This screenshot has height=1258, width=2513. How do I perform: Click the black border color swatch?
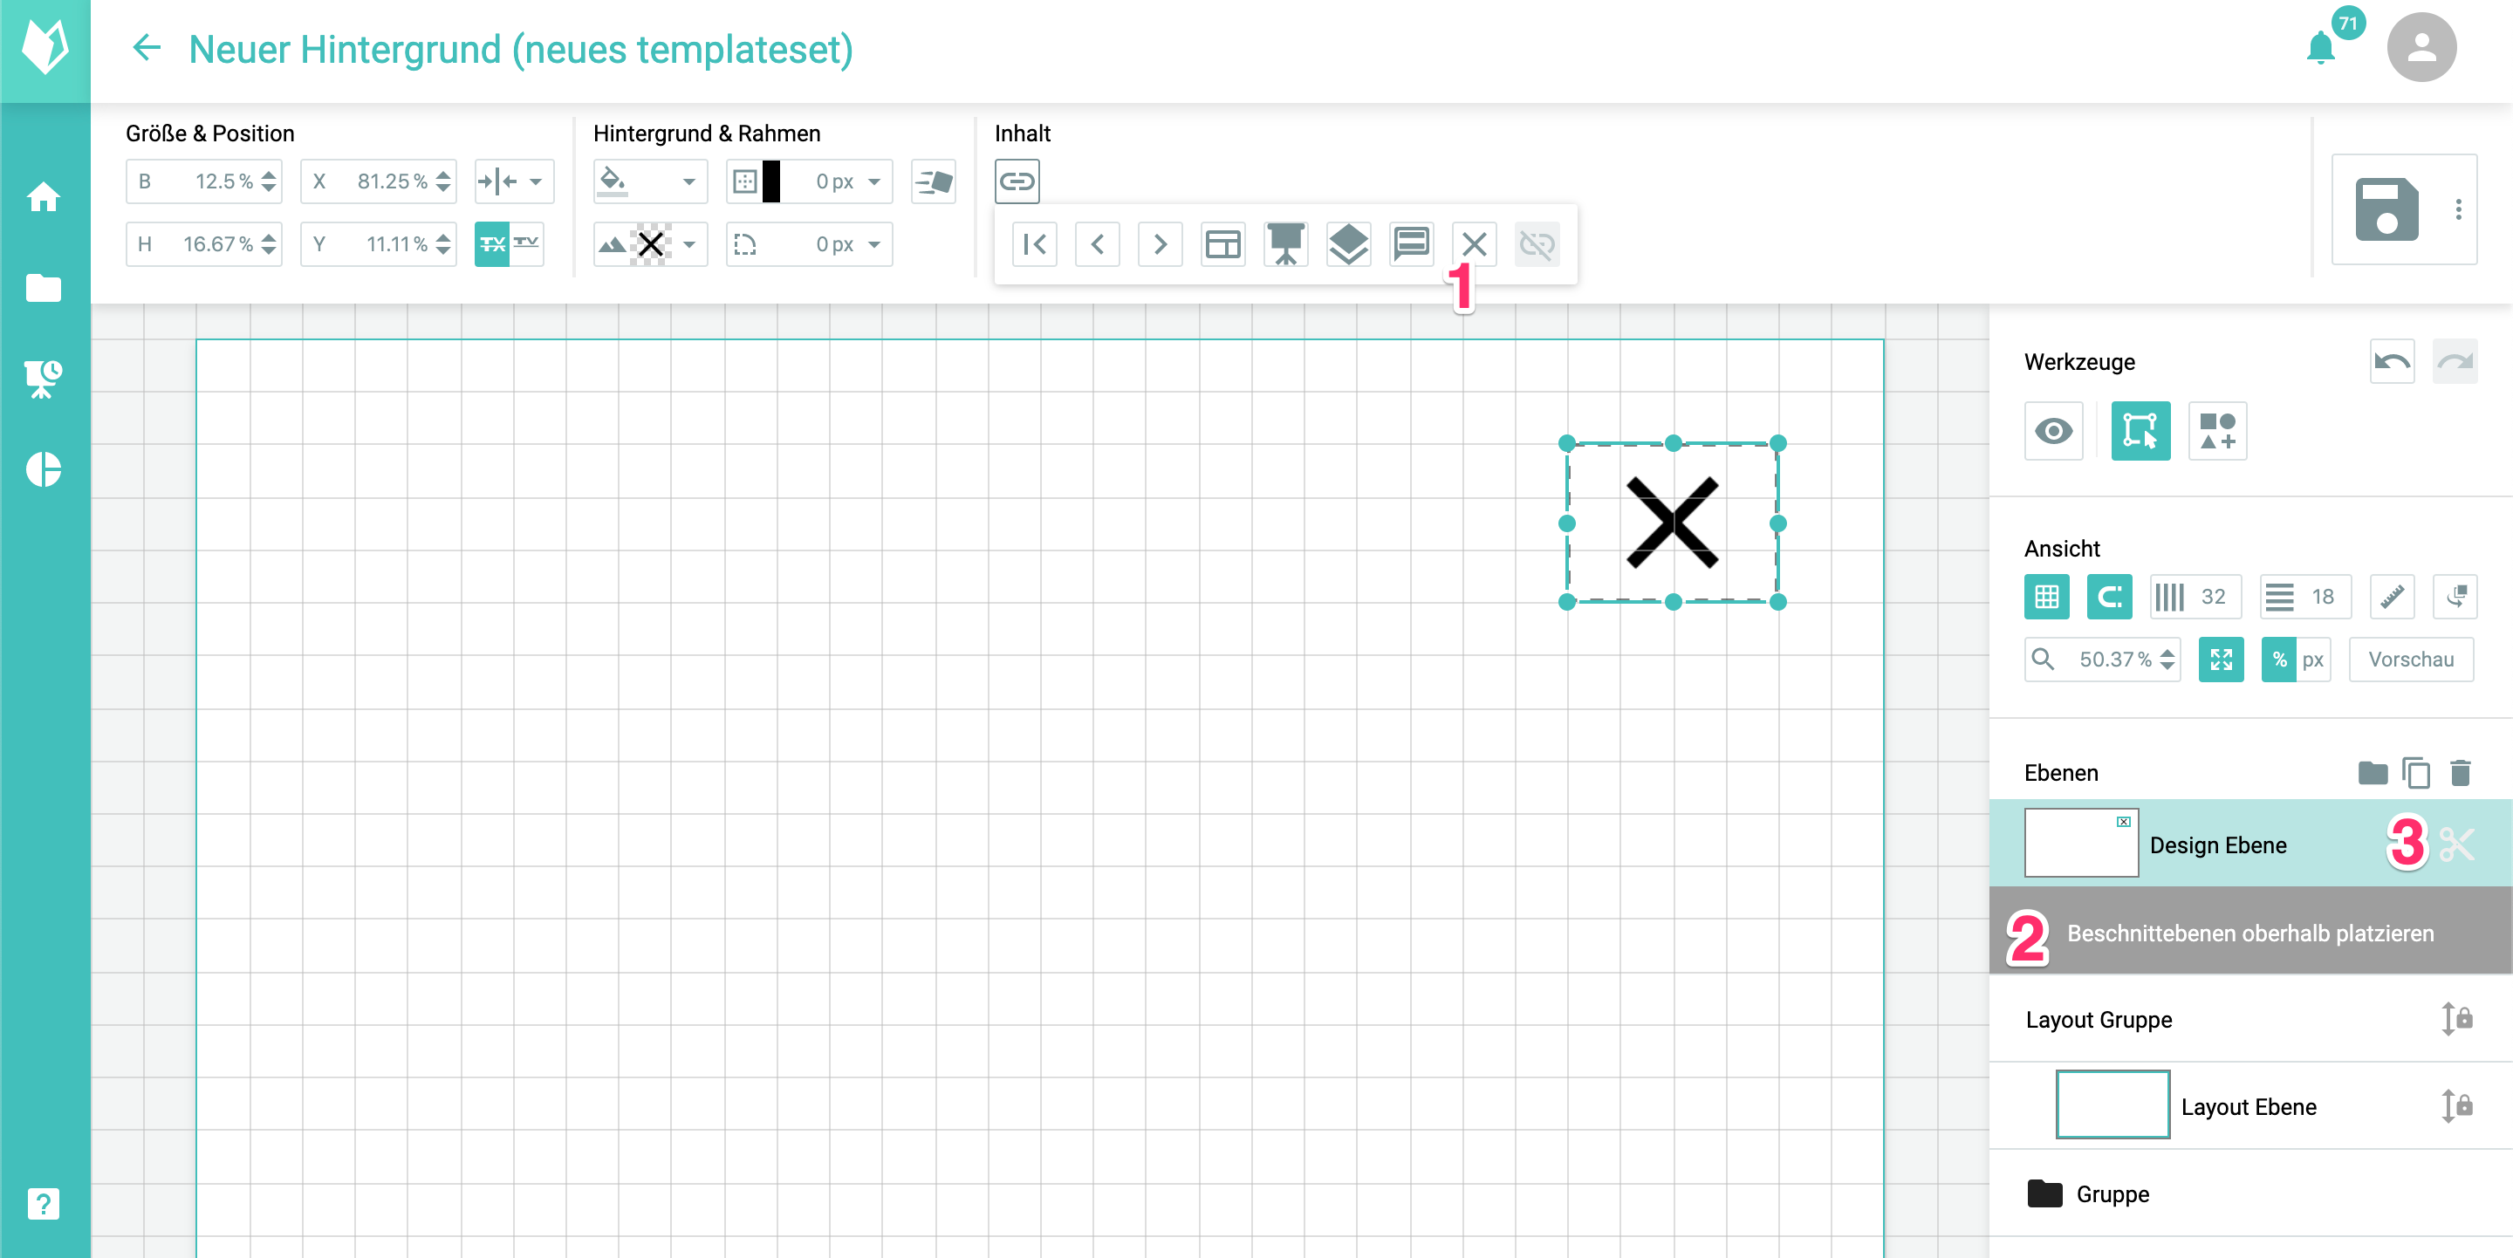click(x=770, y=181)
